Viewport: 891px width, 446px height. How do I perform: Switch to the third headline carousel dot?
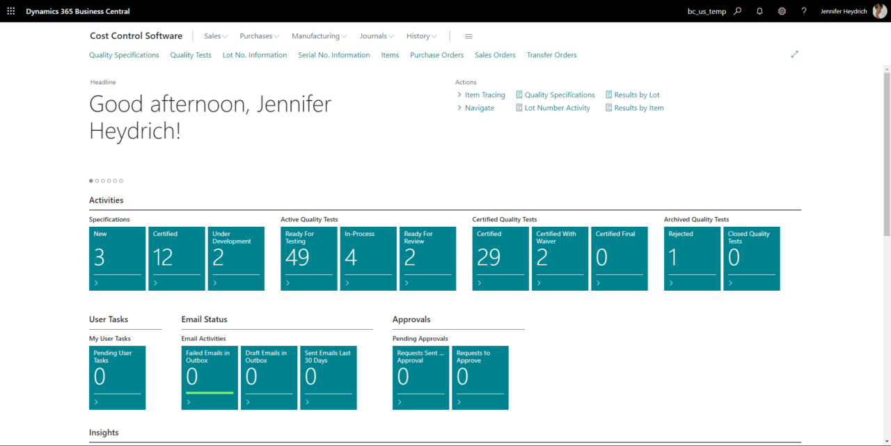click(103, 181)
